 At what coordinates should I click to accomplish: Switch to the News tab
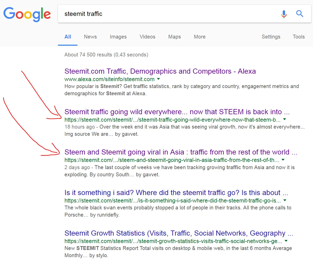(x=90, y=37)
